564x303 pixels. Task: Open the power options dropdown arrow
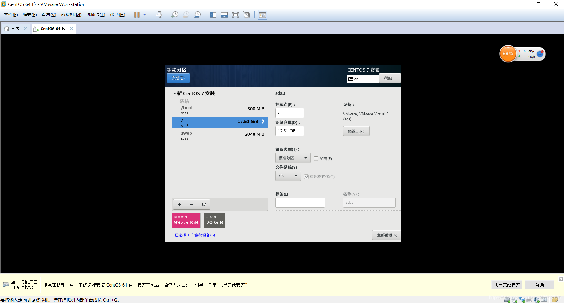pyautogui.click(x=145, y=15)
